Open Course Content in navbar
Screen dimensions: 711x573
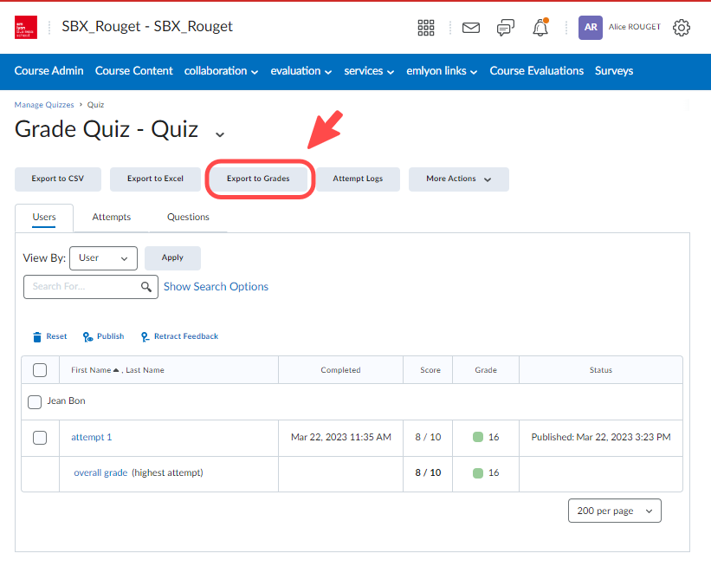(133, 71)
